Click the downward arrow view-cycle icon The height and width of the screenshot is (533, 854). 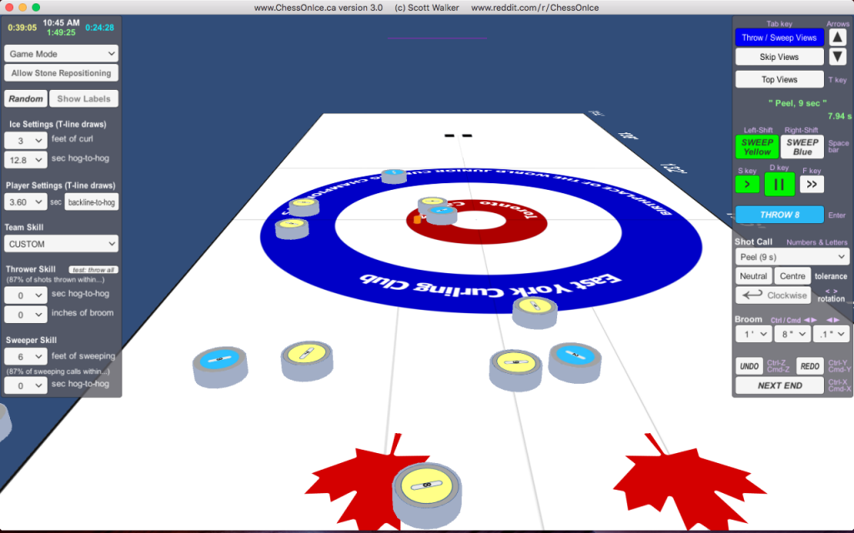click(x=837, y=57)
